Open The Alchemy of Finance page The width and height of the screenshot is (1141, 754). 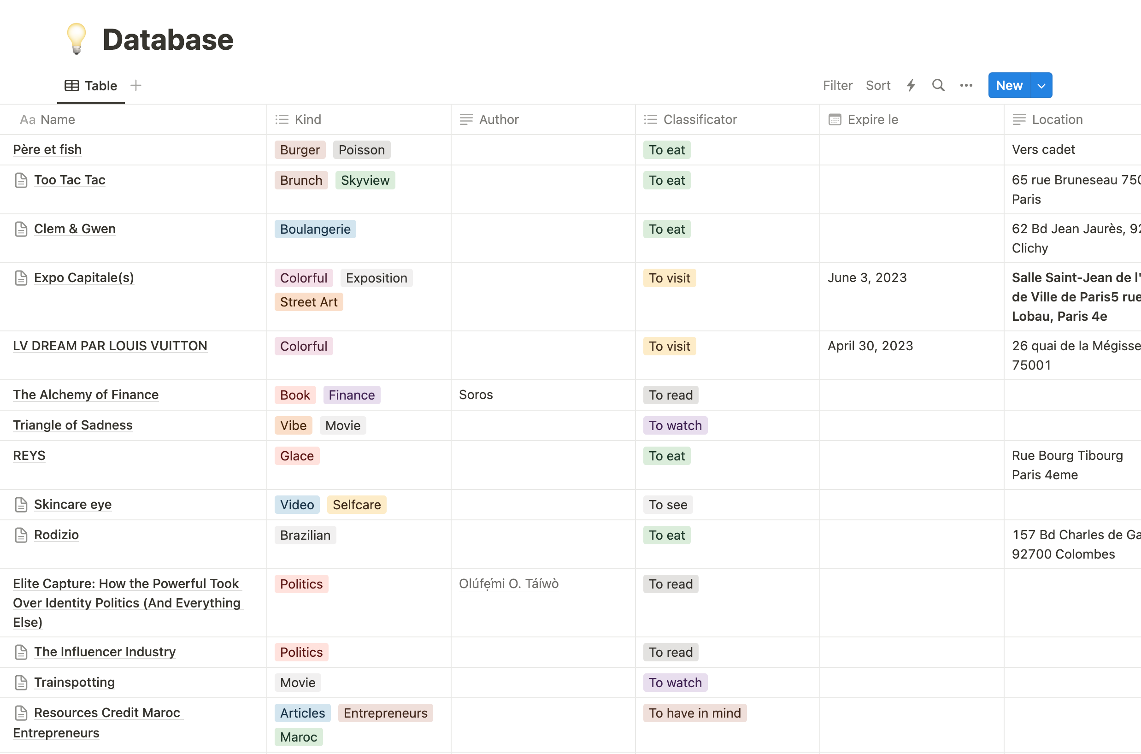tap(86, 395)
